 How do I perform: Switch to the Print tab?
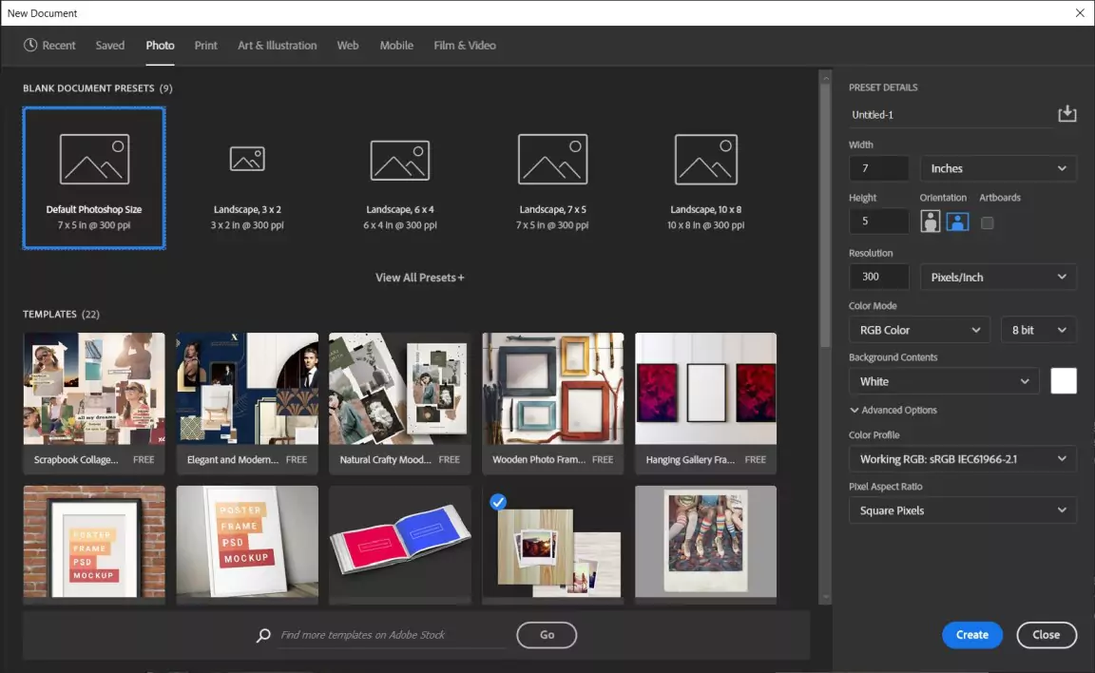coord(206,45)
